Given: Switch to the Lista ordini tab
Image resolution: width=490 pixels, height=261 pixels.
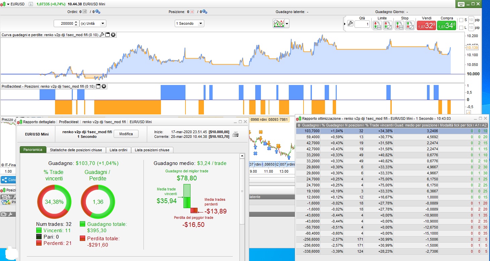Looking at the screenshot, I should click(x=119, y=150).
